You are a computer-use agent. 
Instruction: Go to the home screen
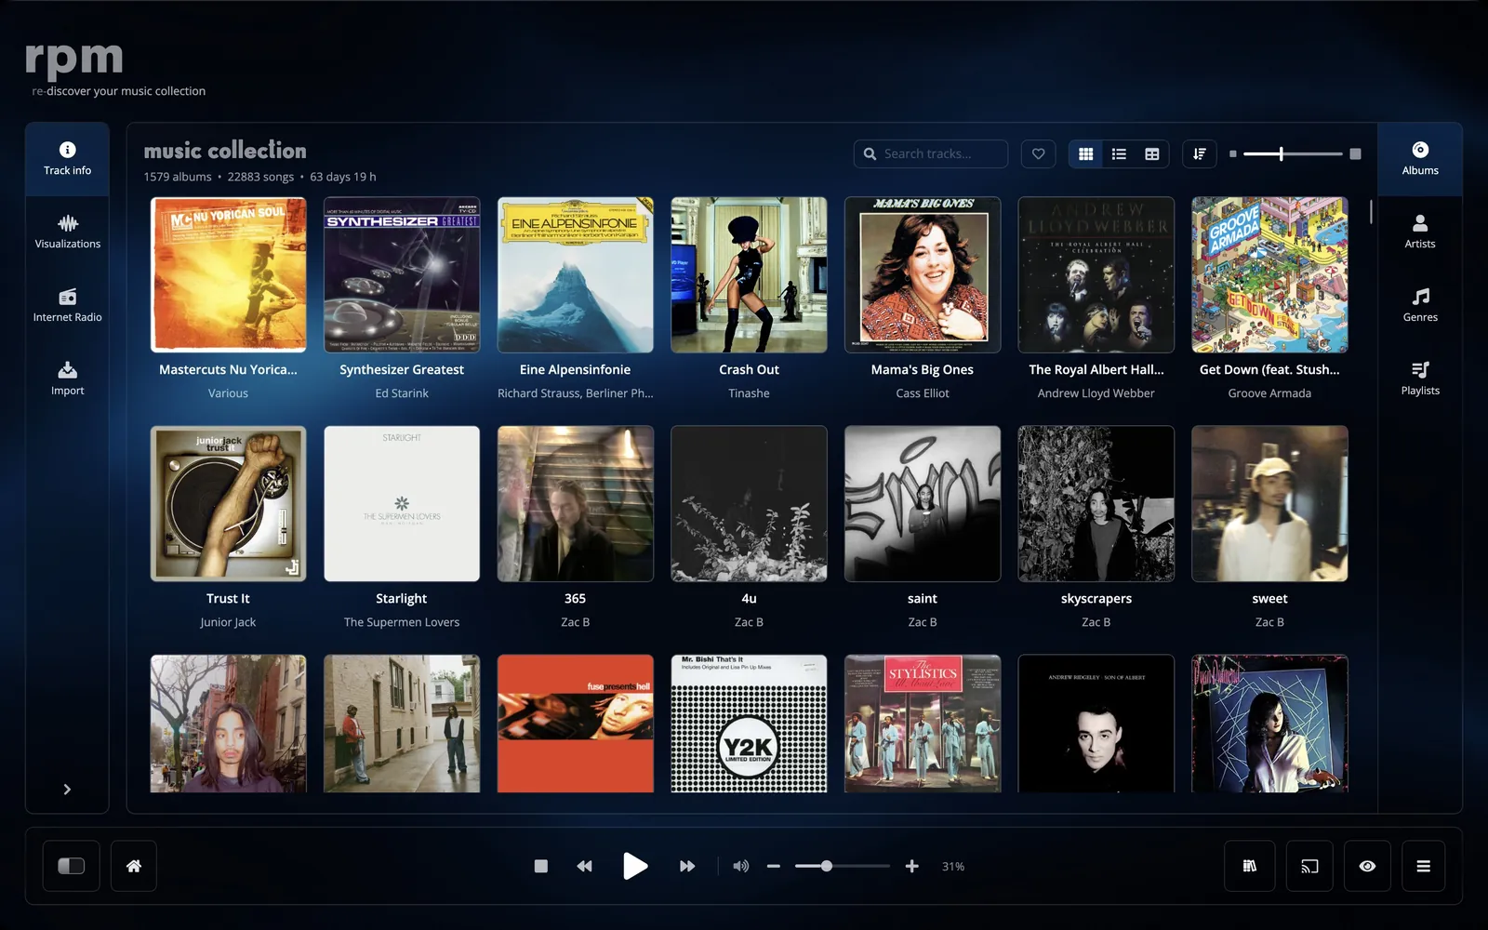click(x=134, y=866)
